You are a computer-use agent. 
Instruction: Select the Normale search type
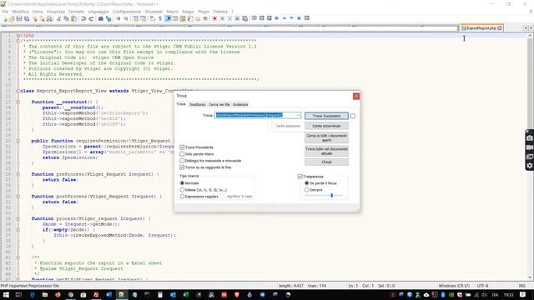[182, 183]
